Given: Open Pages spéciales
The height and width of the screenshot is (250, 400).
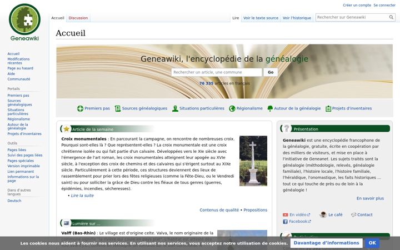Looking at the screenshot, I should point(21,161).
